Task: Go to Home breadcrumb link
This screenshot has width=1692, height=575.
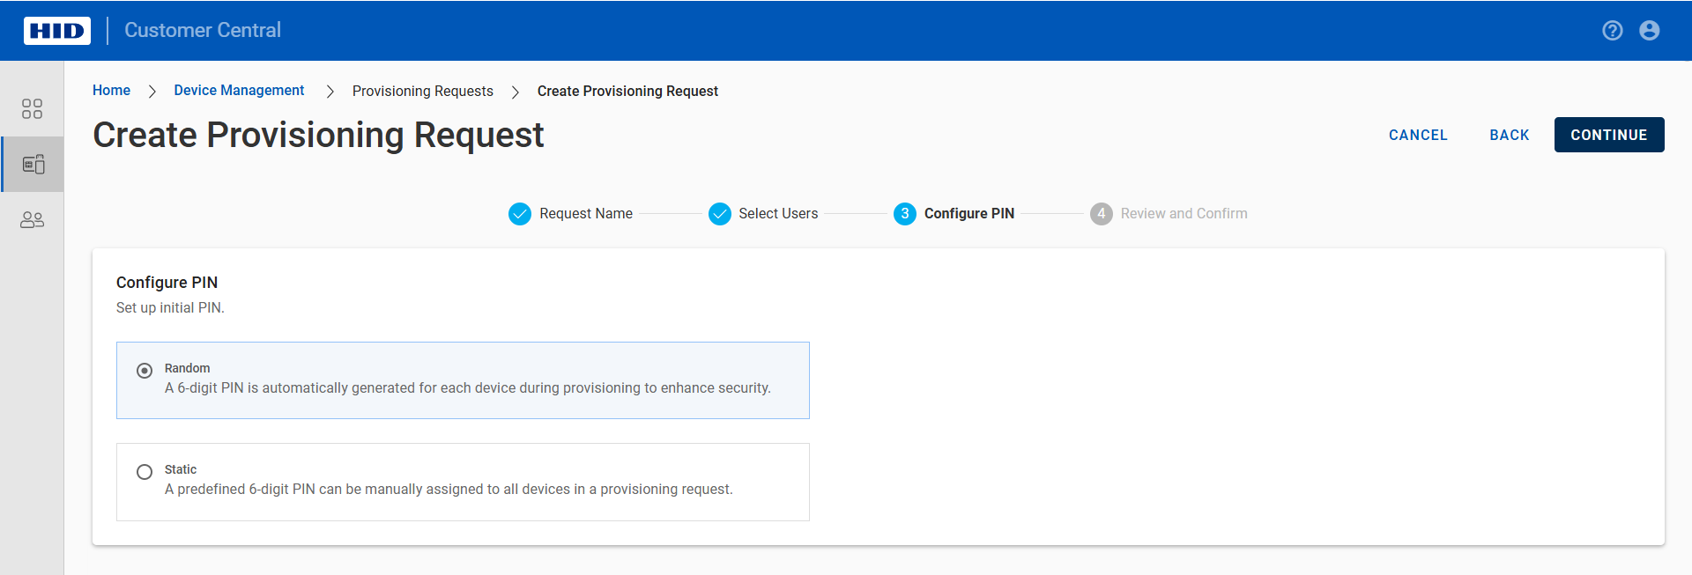Action: (111, 91)
